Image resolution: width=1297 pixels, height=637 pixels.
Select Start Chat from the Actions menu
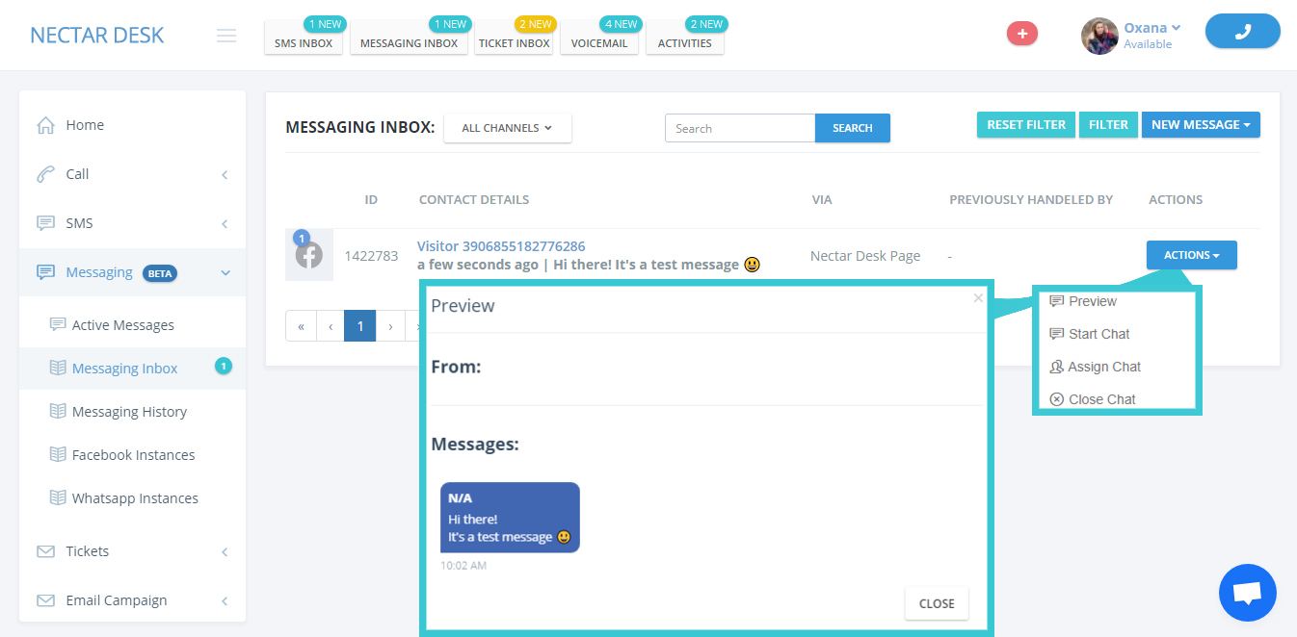(x=1099, y=334)
